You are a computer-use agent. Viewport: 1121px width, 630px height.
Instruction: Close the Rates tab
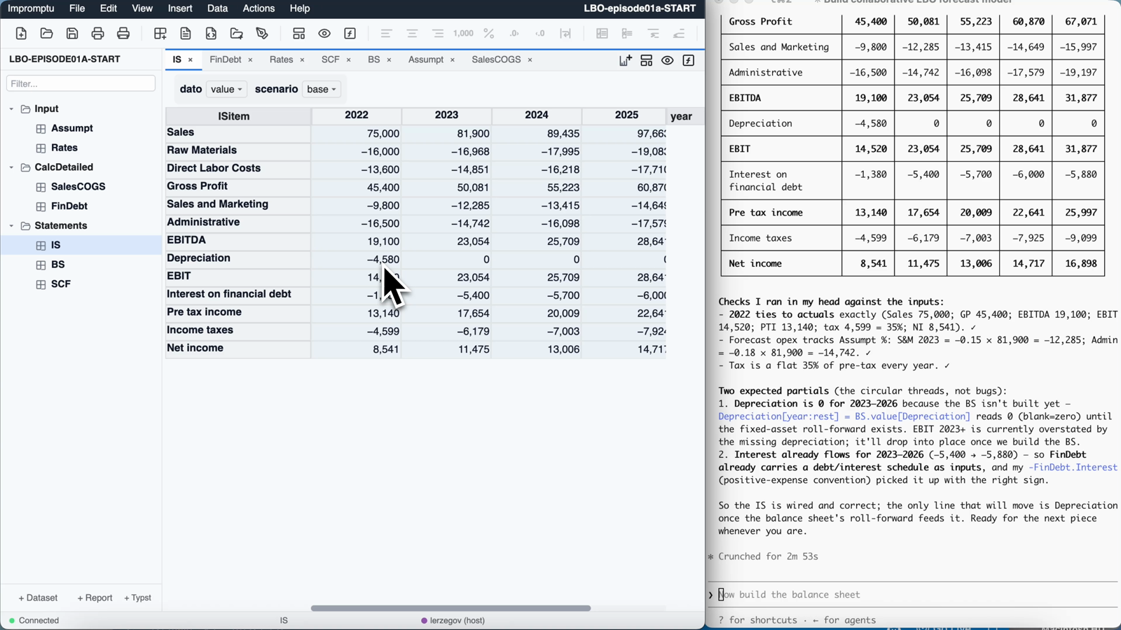click(302, 60)
